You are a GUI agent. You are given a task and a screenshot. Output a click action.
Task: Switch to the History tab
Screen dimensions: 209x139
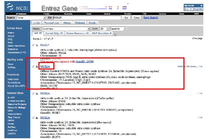67,23
